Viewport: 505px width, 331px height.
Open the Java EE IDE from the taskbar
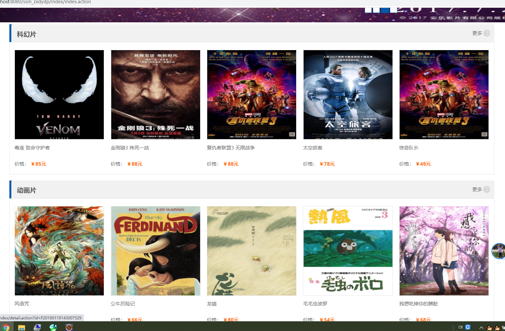[69, 327]
